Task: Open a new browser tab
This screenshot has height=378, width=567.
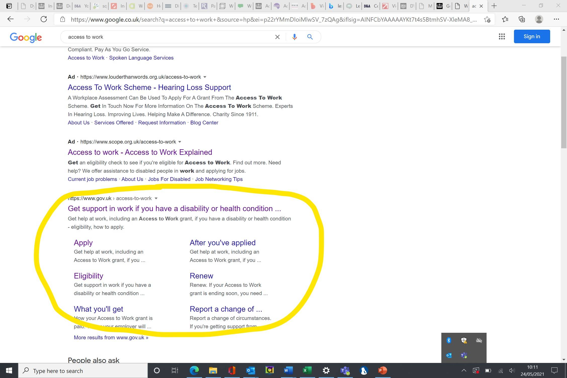Action: coord(494,6)
